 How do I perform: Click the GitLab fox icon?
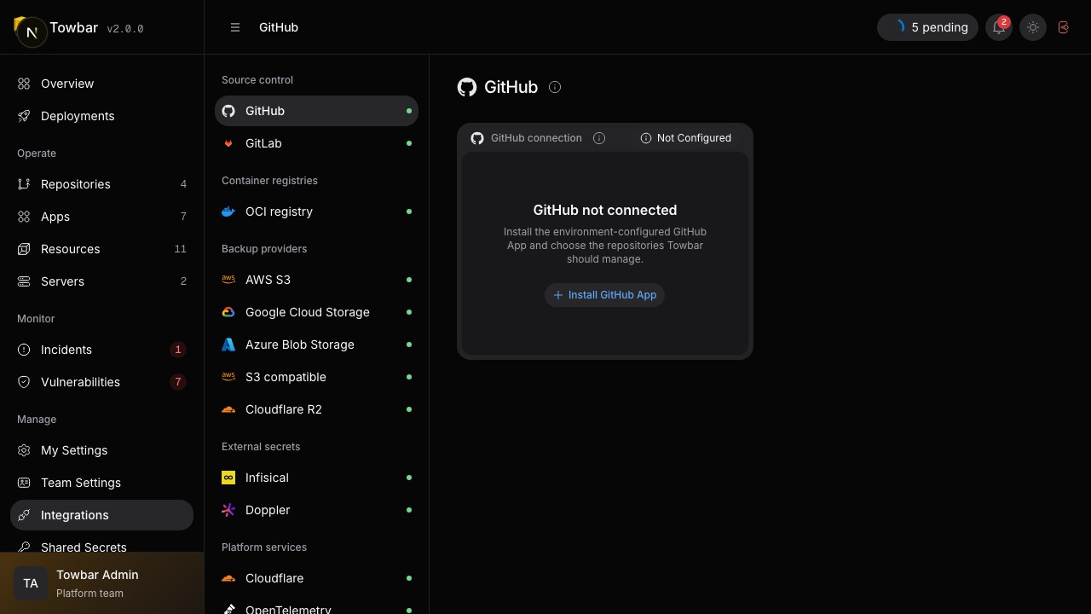tap(228, 143)
